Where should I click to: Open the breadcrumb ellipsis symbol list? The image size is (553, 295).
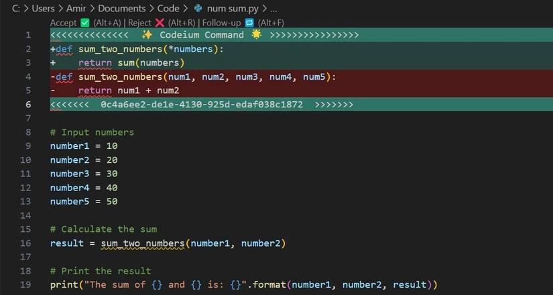tap(273, 9)
